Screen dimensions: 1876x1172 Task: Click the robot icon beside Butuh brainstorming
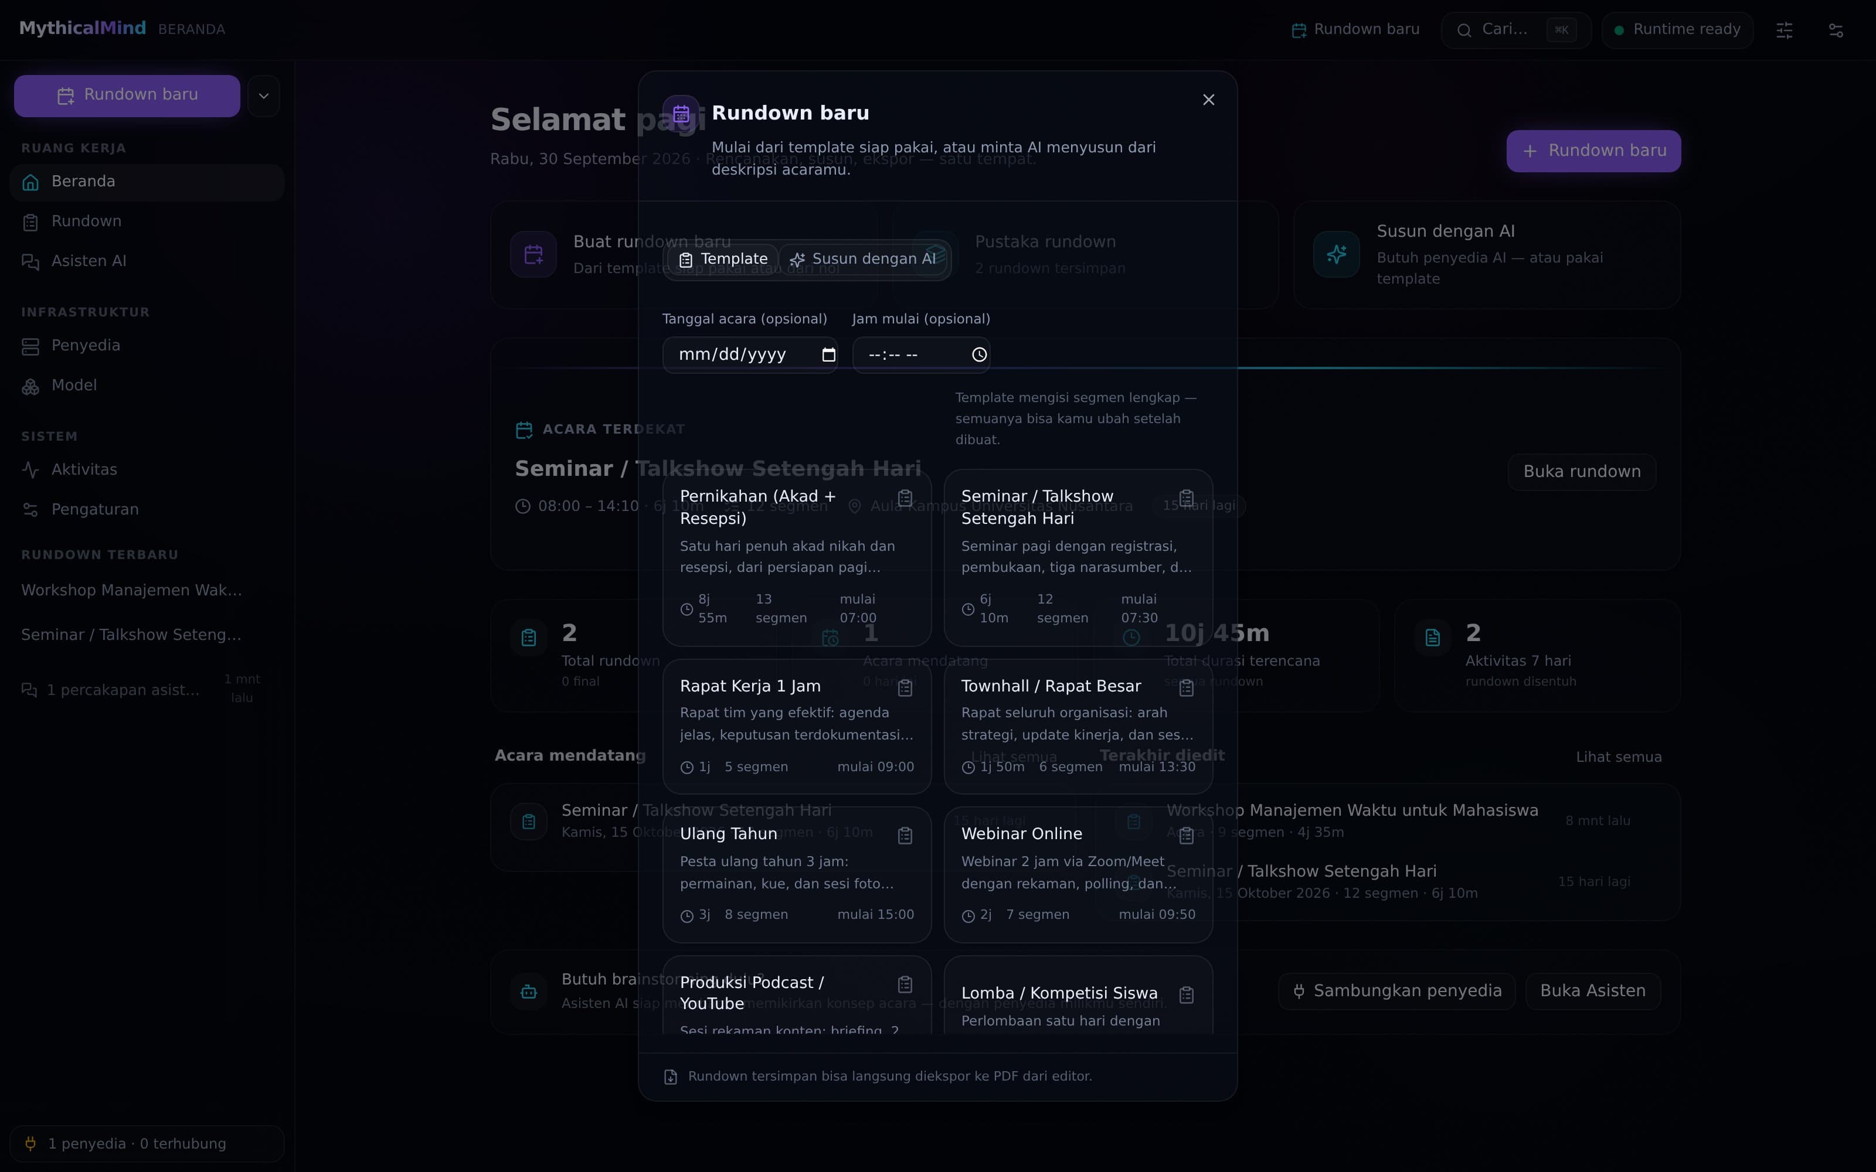click(x=529, y=992)
